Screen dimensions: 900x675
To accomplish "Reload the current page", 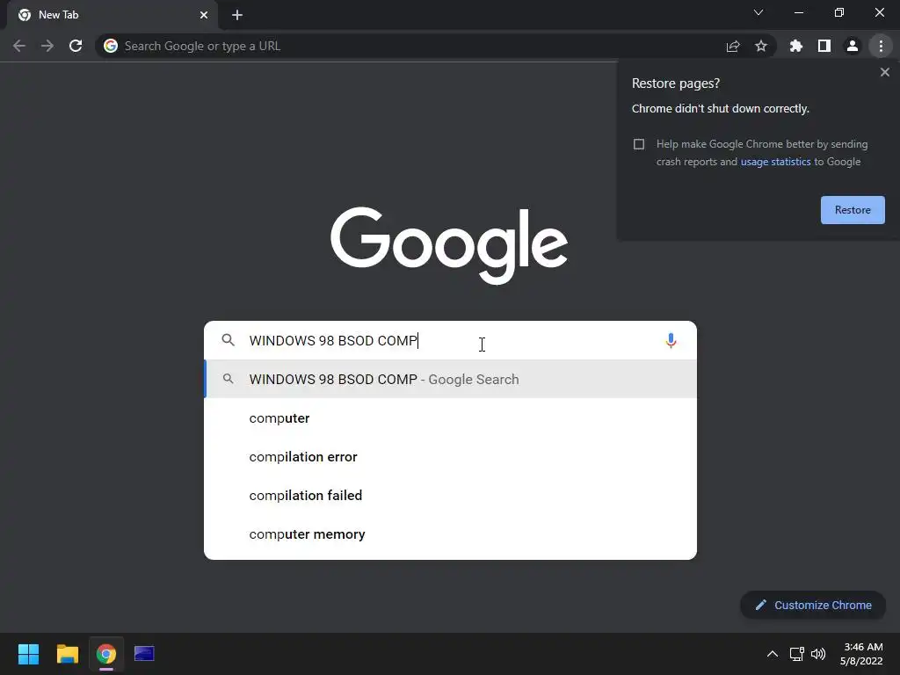I will coord(76,46).
